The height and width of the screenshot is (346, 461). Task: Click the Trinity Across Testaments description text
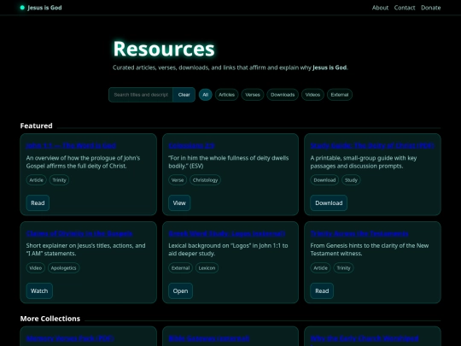[370, 249]
